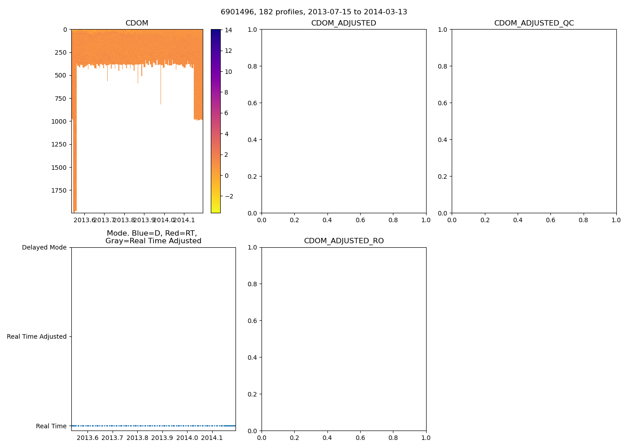628x448 pixels.
Task: Click the CDOM_ADJUSTED_RO plot title
Action: click(x=344, y=241)
